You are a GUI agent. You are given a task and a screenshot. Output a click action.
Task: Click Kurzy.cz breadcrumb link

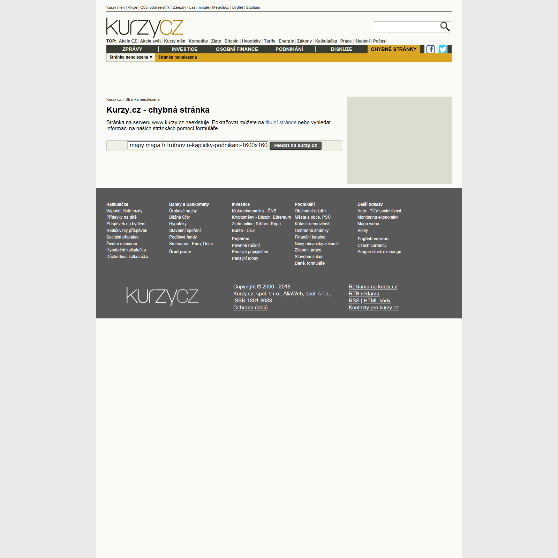pos(114,99)
